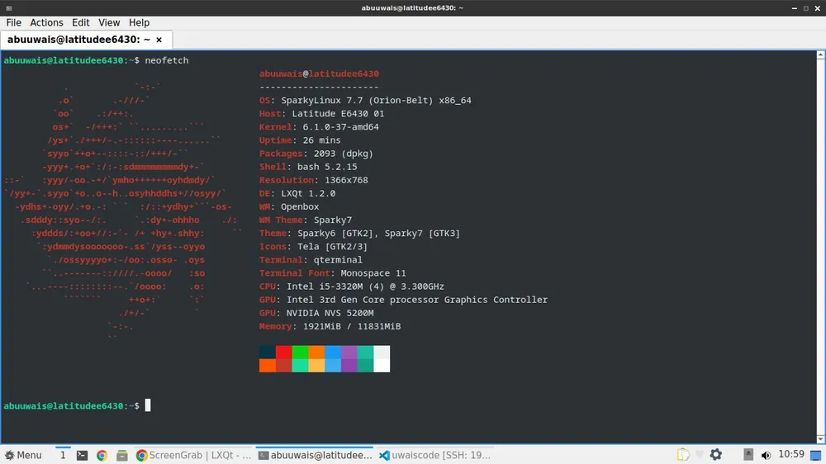Open the View menu
The width and height of the screenshot is (826, 464).
point(109,22)
